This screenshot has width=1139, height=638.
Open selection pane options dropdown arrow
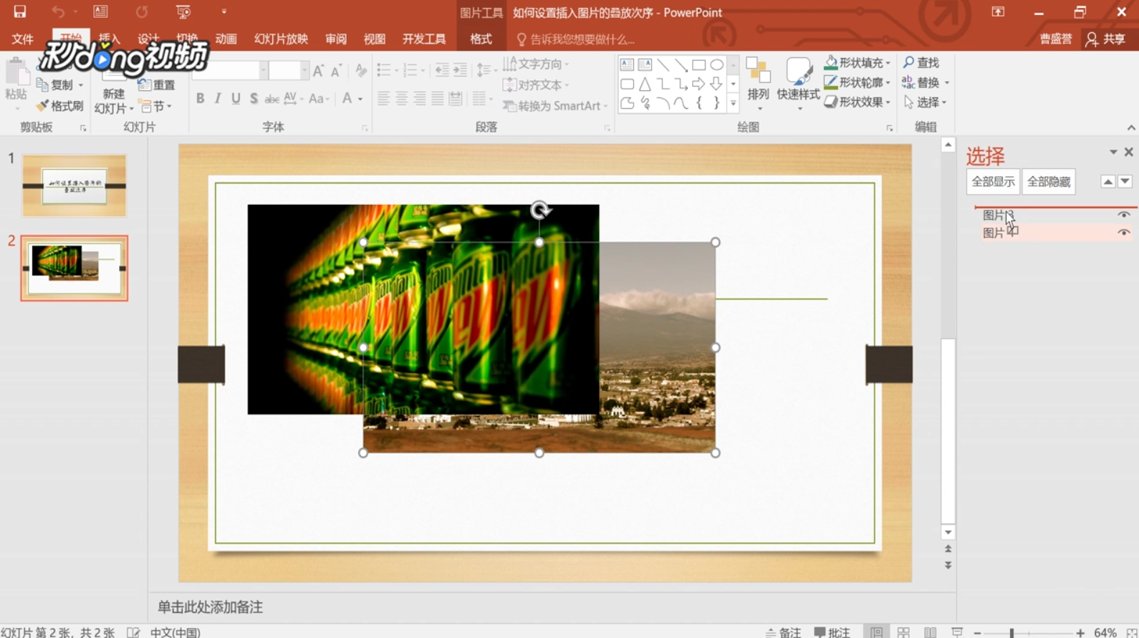(1113, 152)
